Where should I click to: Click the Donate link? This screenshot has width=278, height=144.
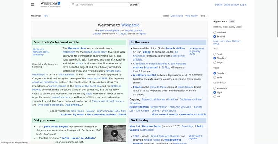coord(219,5)
